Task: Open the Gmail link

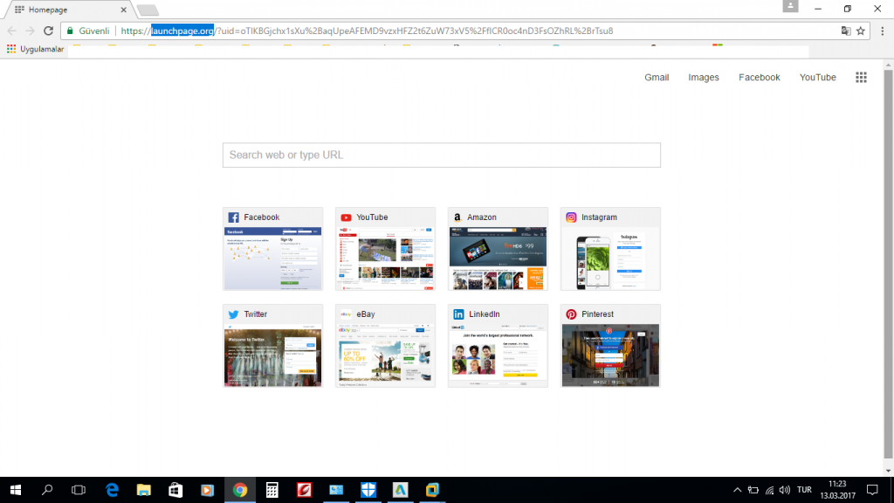Action: (657, 78)
